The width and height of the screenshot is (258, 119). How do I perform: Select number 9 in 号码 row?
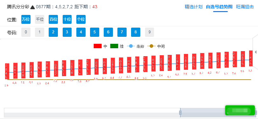150,32
